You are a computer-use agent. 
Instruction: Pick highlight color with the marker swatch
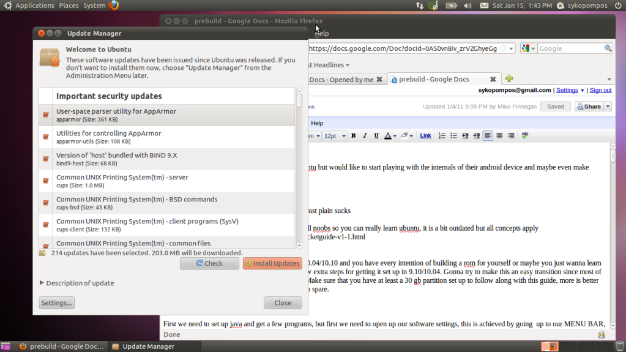point(404,136)
